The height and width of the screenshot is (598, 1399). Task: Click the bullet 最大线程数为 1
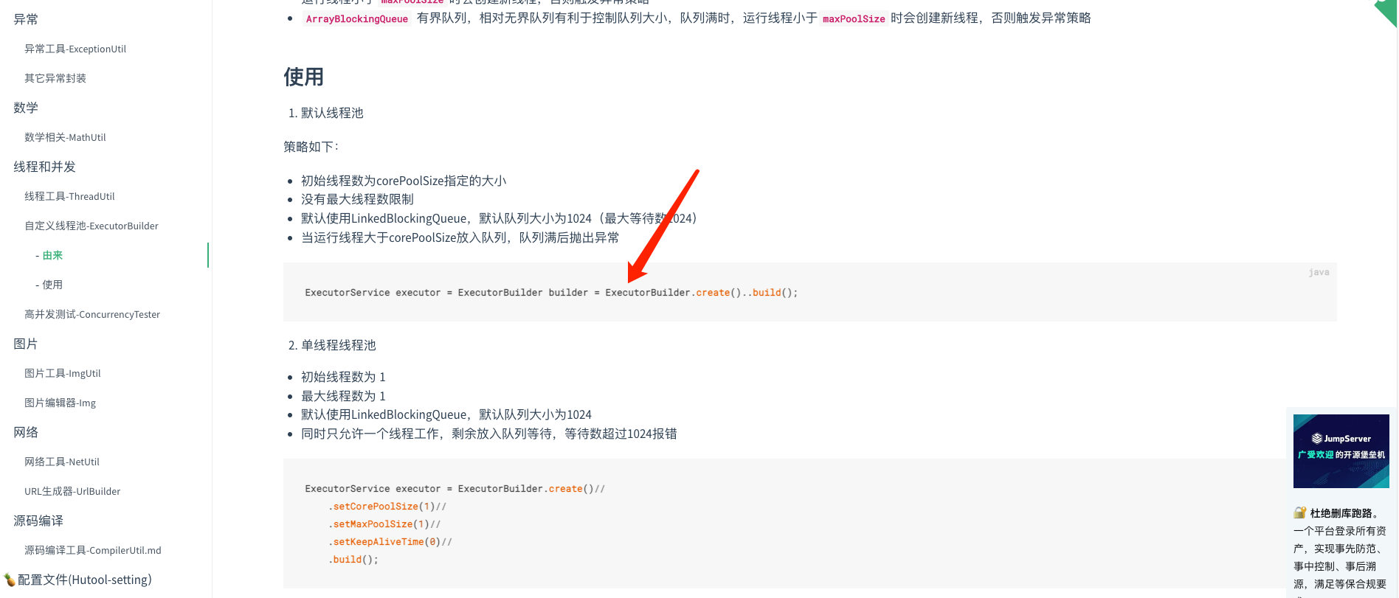click(x=343, y=396)
